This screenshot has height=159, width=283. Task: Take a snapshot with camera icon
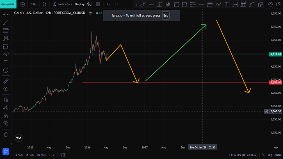[x=279, y=5]
